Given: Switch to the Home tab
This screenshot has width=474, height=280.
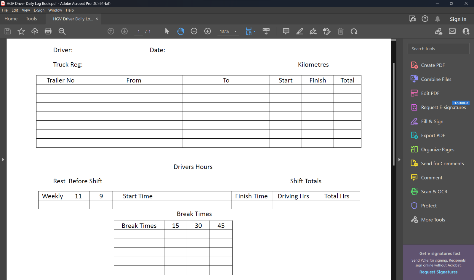Looking at the screenshot, I should (x=11, y=19).
